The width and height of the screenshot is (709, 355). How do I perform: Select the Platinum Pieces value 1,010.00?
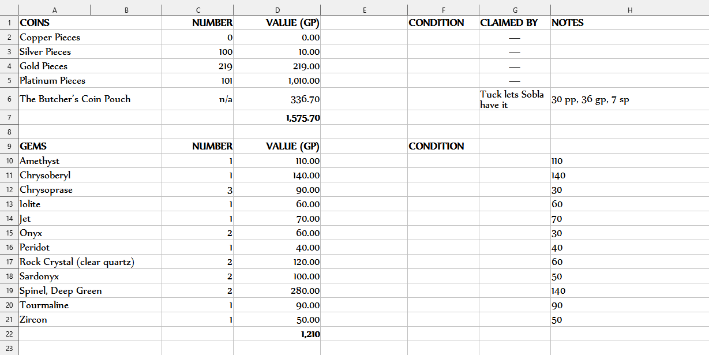pyautogui.click(x=303, y=81)
